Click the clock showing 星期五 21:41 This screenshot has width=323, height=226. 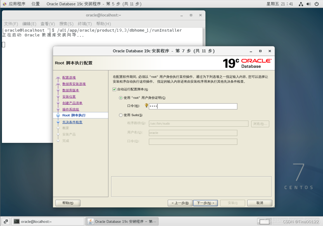pyautogui.click(x=279, y=4)
